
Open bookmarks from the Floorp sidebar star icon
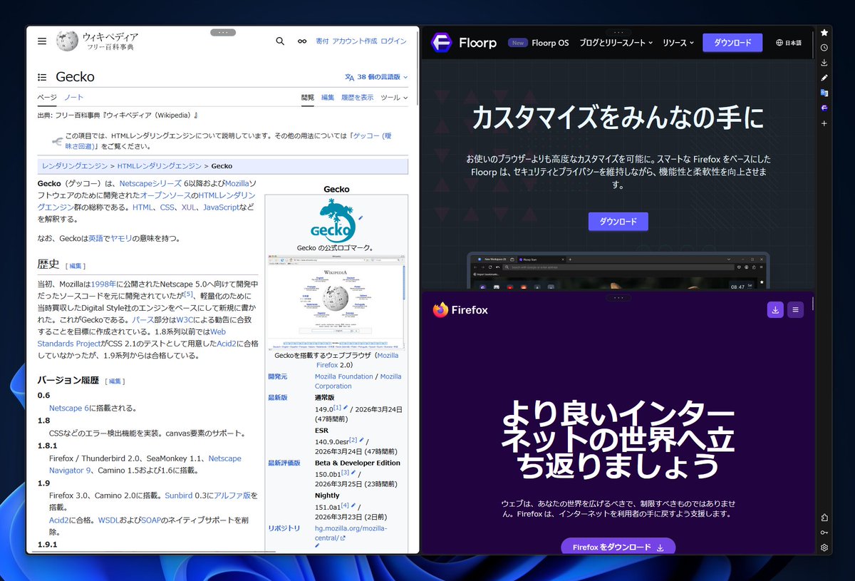(x=824, y=32)
